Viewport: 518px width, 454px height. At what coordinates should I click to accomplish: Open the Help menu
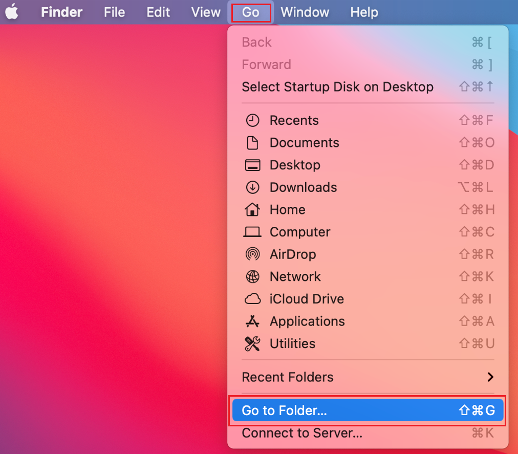point(364,12)
